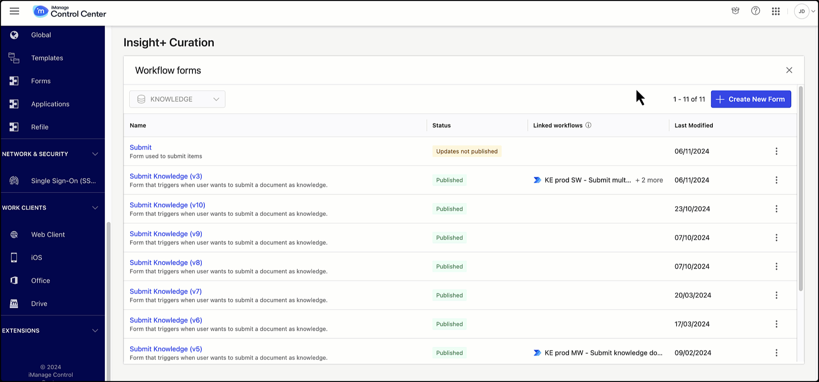Image resolution: width=819 pixels, height=382 pixels.
Task: Click the '+ 2 more' linked workflows
Action: click(649, 180)
